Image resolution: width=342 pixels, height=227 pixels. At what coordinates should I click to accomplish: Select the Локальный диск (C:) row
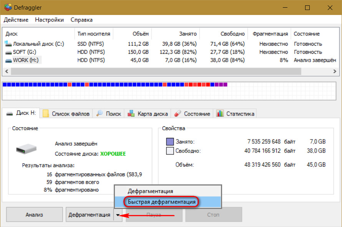[x=171, y=44]
